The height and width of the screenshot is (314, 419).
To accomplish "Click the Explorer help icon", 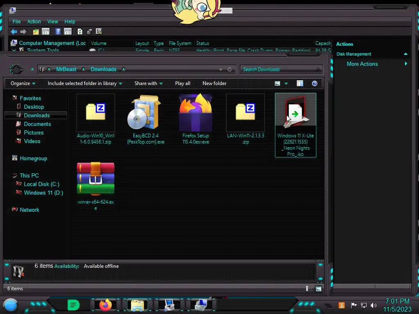I will (315, 83).
